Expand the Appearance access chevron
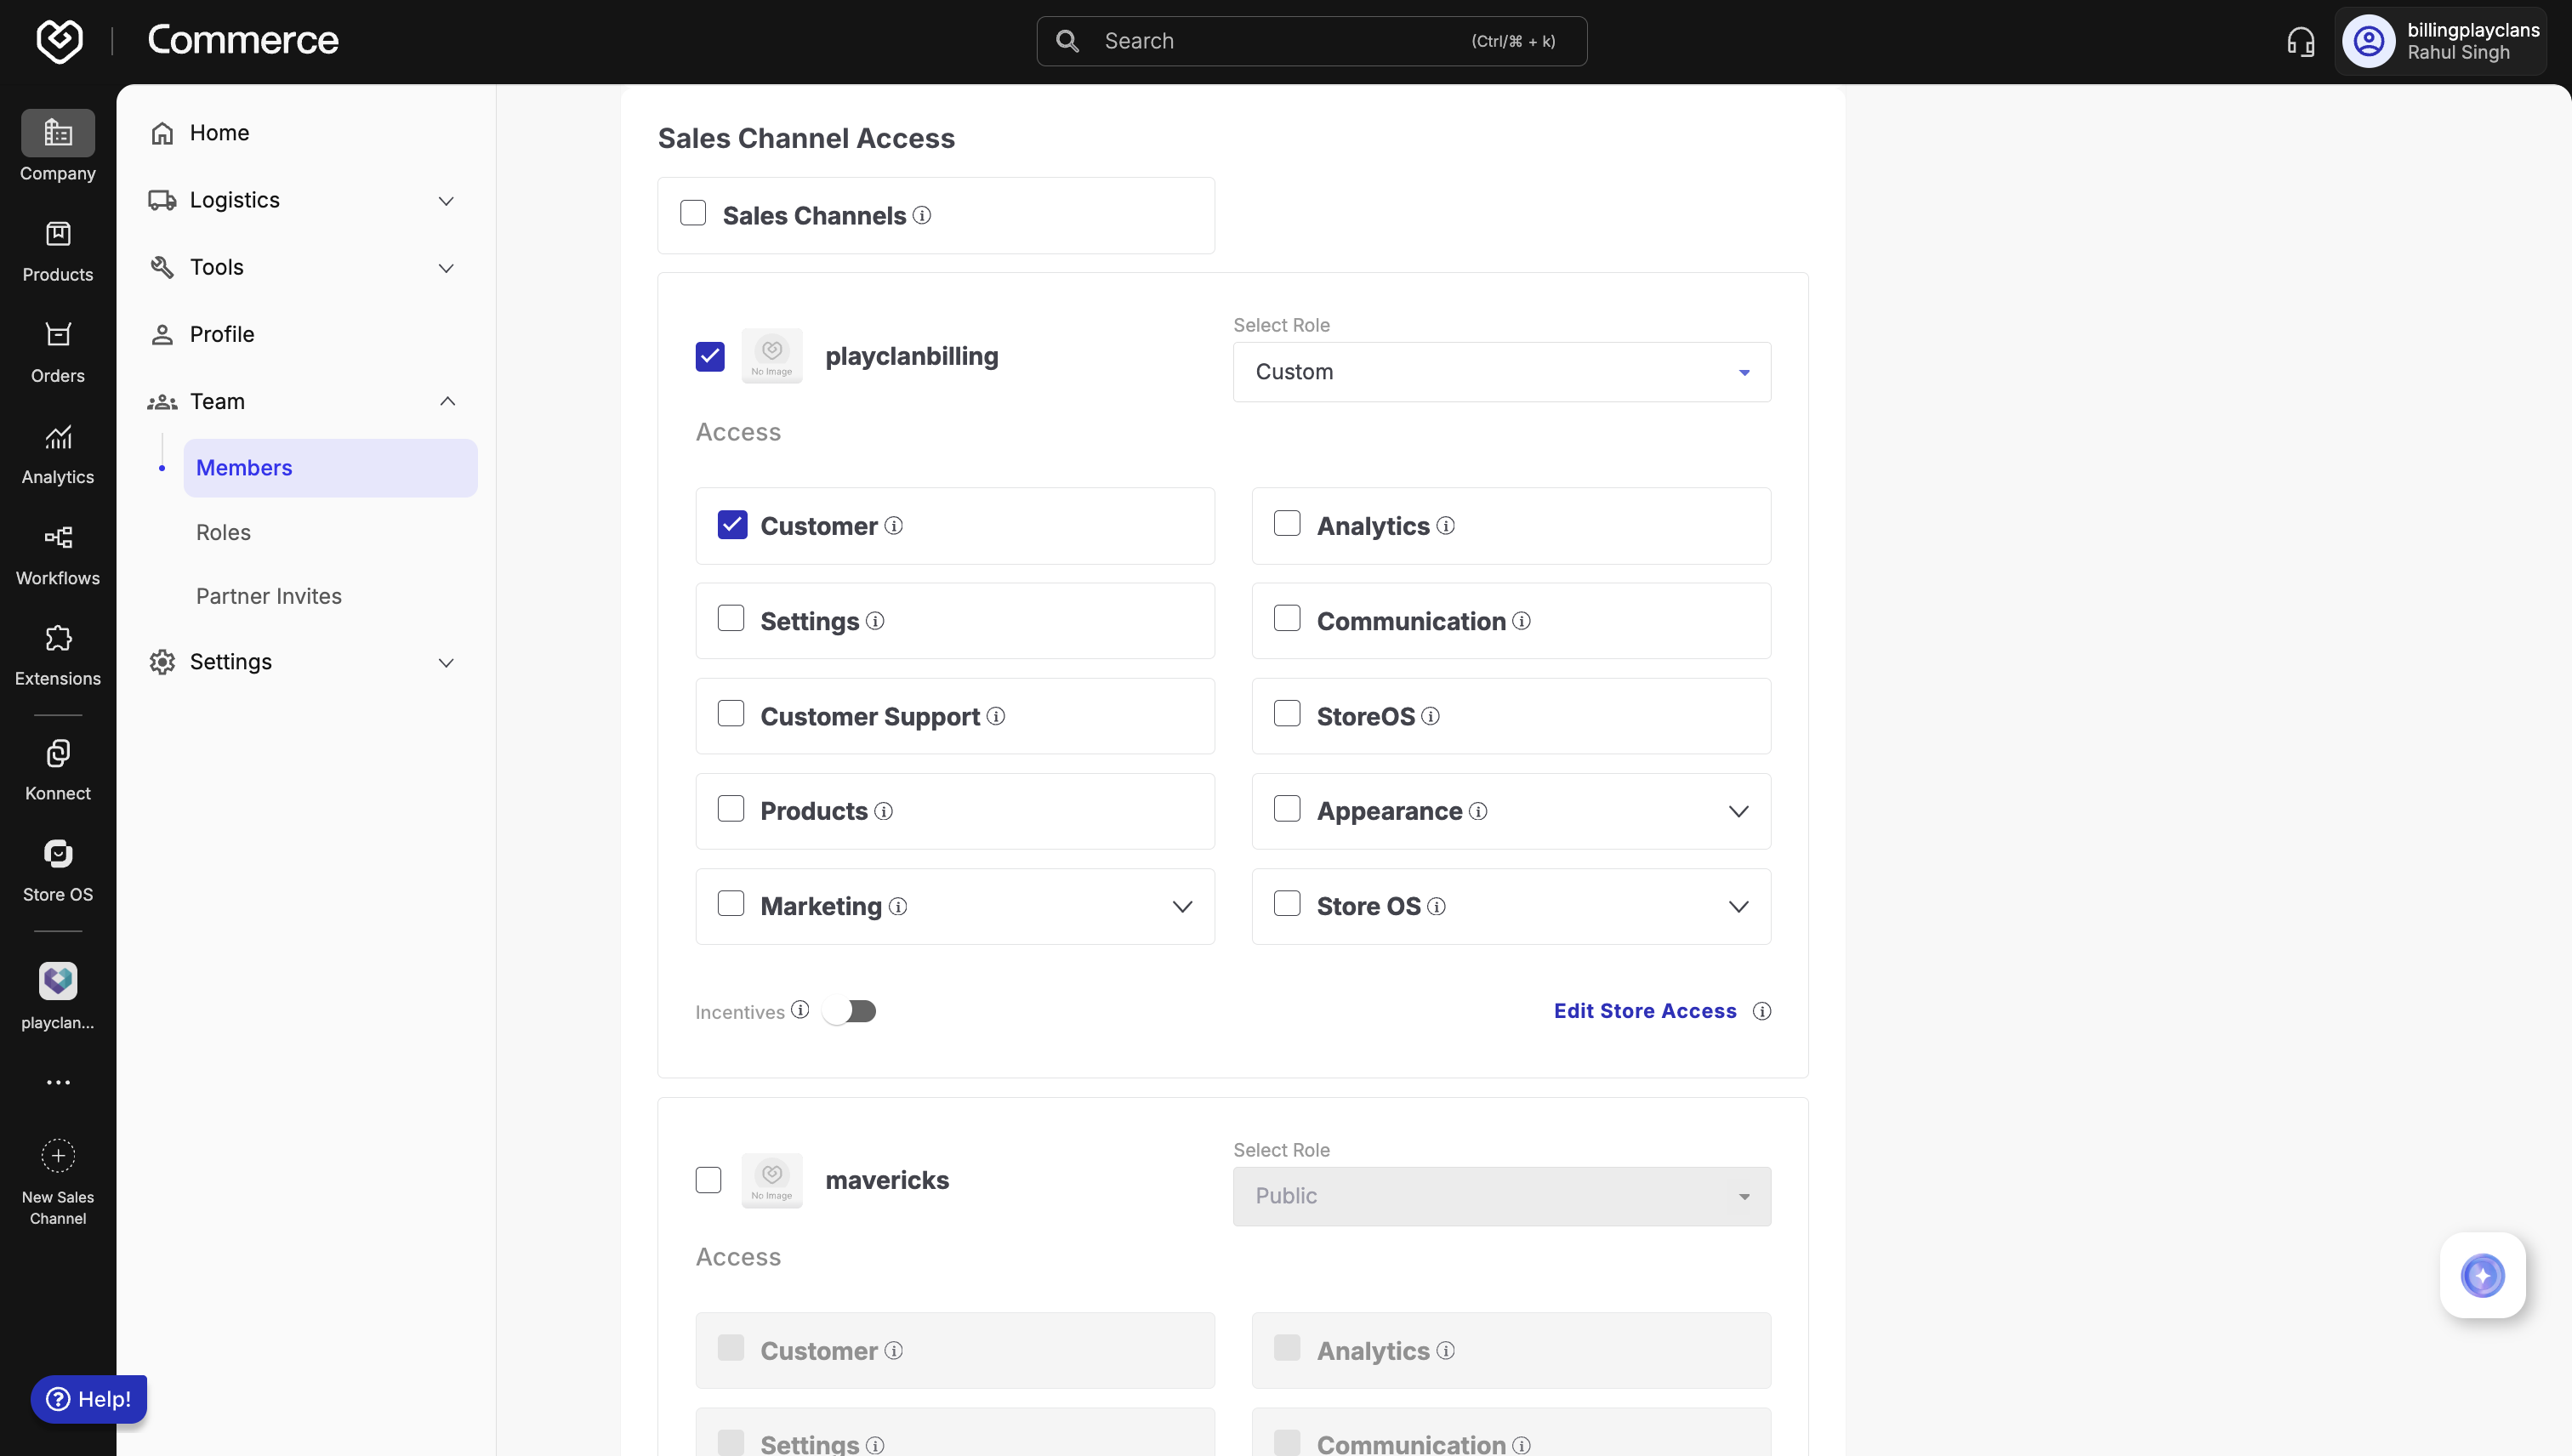Image resolution: width=2572 pixels, height=1456 pixels. [1738, 811]
